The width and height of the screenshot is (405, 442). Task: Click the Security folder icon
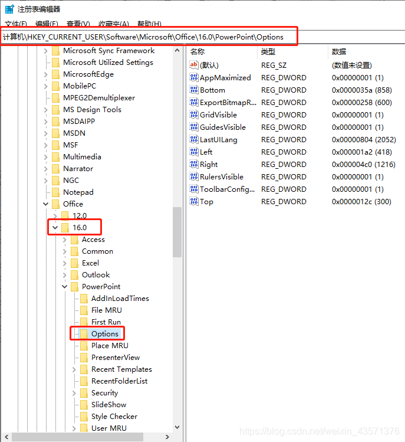point(84,393)
